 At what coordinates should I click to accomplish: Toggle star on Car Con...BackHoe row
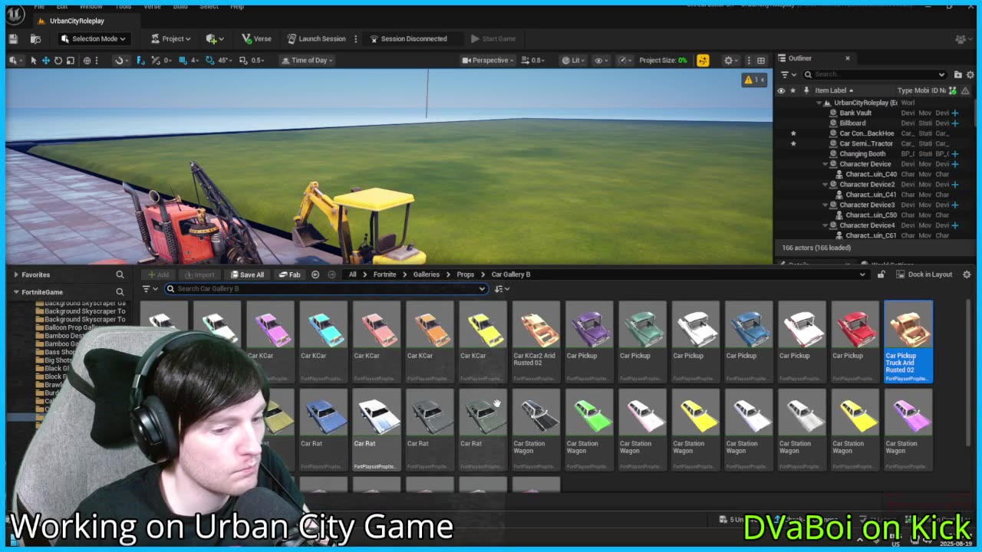point(793,133)
